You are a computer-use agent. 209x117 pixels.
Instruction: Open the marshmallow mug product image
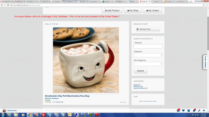coord(86,60)
